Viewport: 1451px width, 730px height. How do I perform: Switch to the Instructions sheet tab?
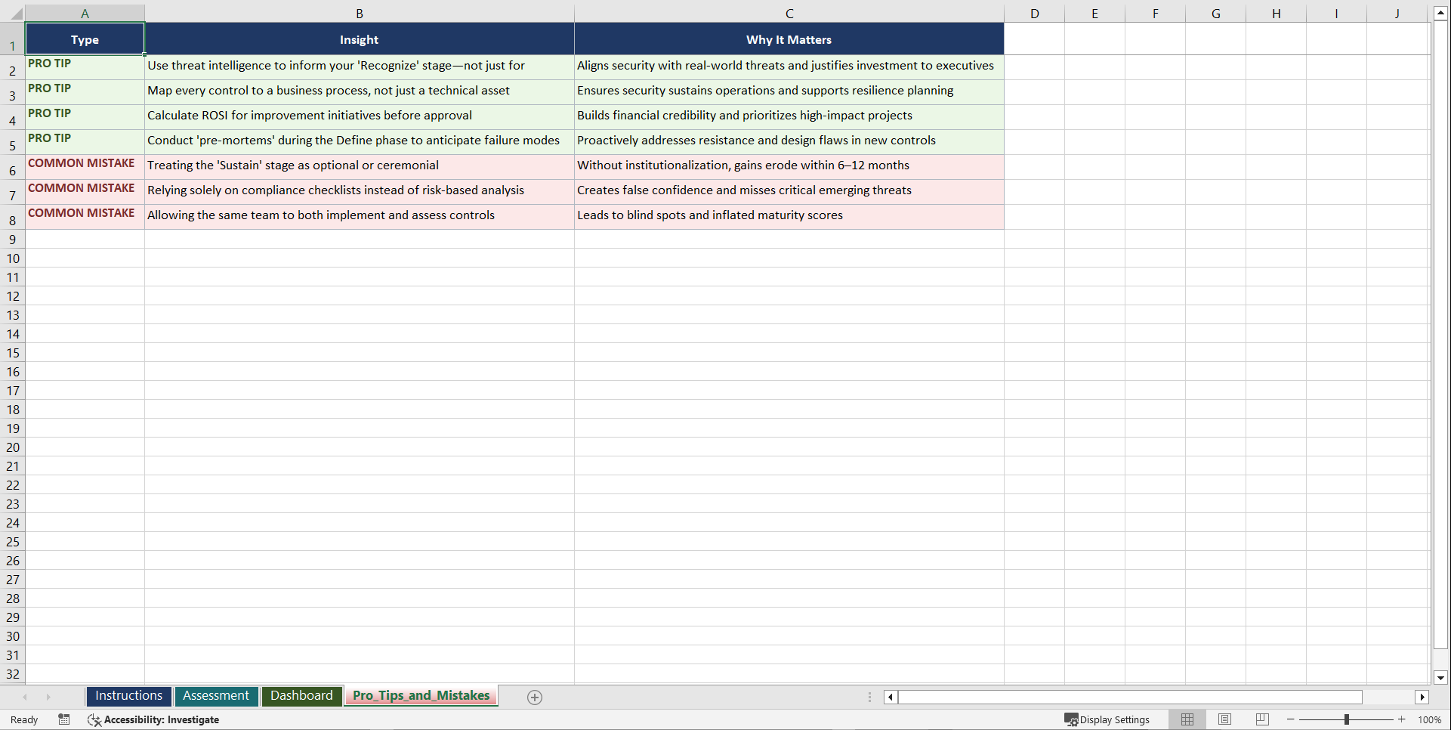click(x=128, y=696)
